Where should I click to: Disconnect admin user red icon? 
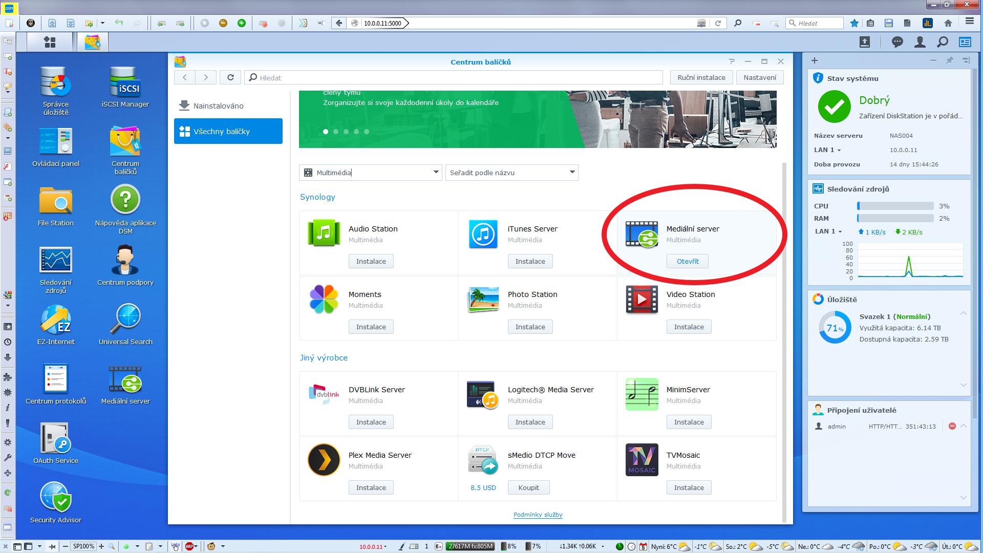(x=952, y=426)
